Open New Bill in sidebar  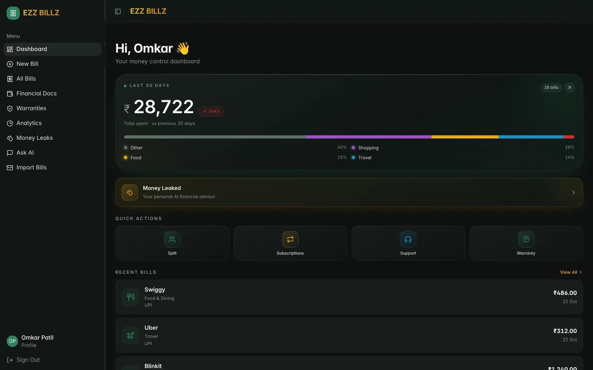coord(52,64)
